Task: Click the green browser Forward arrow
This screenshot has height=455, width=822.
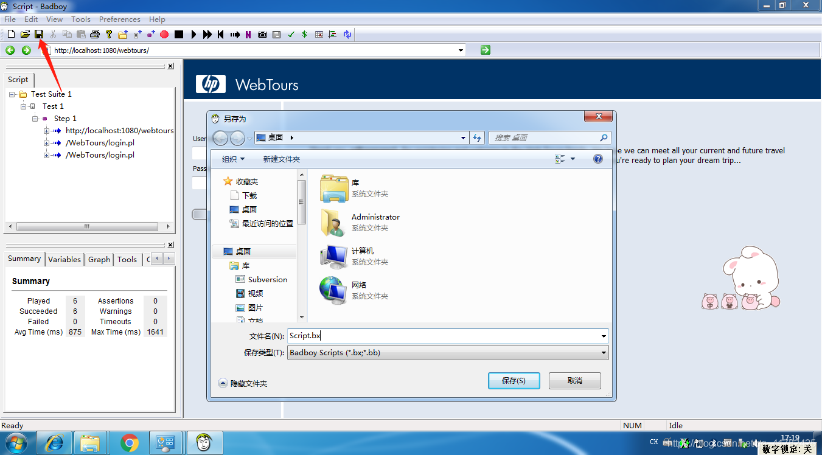Action: [x=26, y=50]
